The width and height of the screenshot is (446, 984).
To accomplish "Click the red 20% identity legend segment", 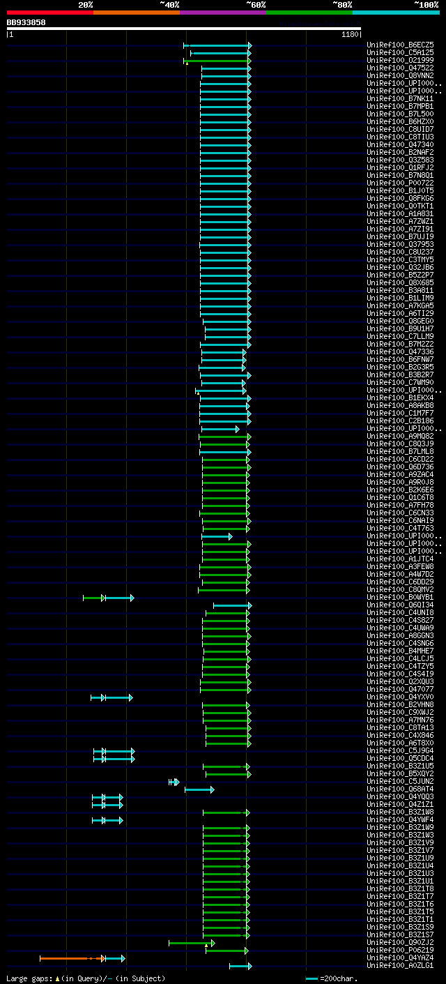I will 50,13.
